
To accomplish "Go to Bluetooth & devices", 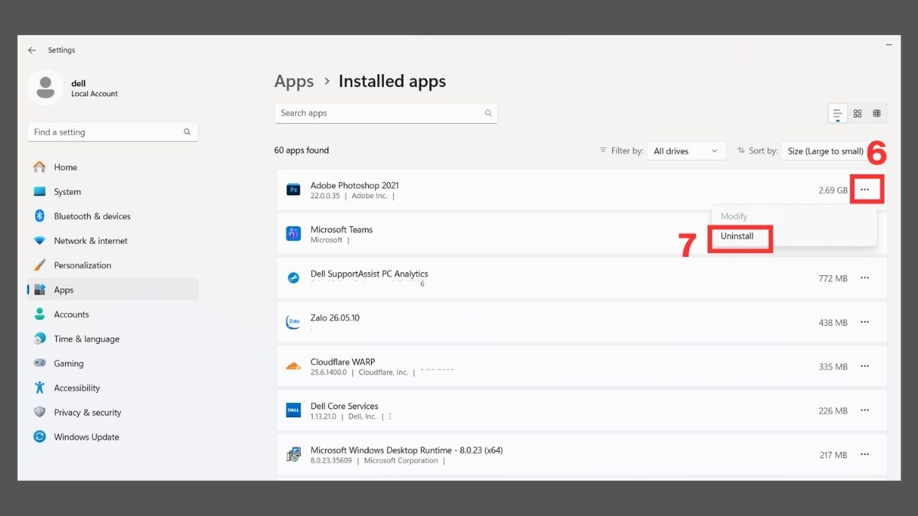I will [x=112, y=216].
